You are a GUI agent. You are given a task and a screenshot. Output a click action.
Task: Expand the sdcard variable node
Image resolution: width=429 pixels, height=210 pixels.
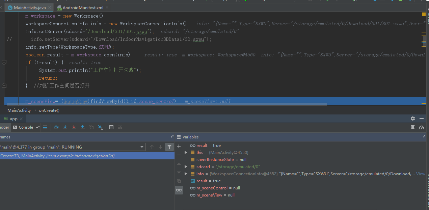(186, 167)
